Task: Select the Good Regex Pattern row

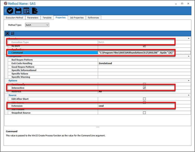Action: tap(99, 67)
